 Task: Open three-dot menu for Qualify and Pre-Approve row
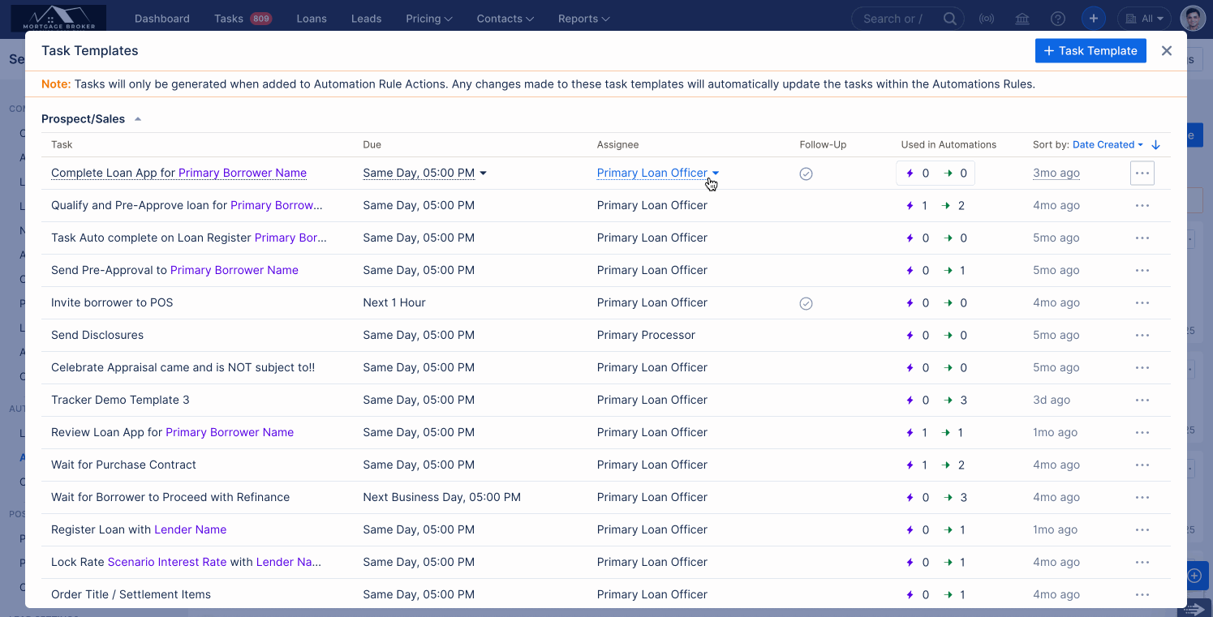(1142, 205)
